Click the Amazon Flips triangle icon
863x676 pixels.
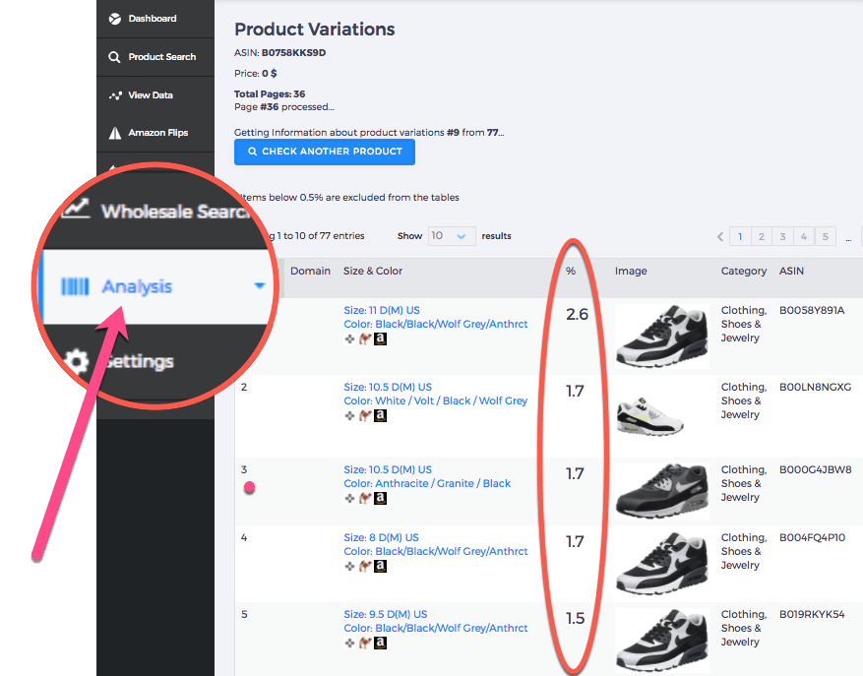point(114,133)
